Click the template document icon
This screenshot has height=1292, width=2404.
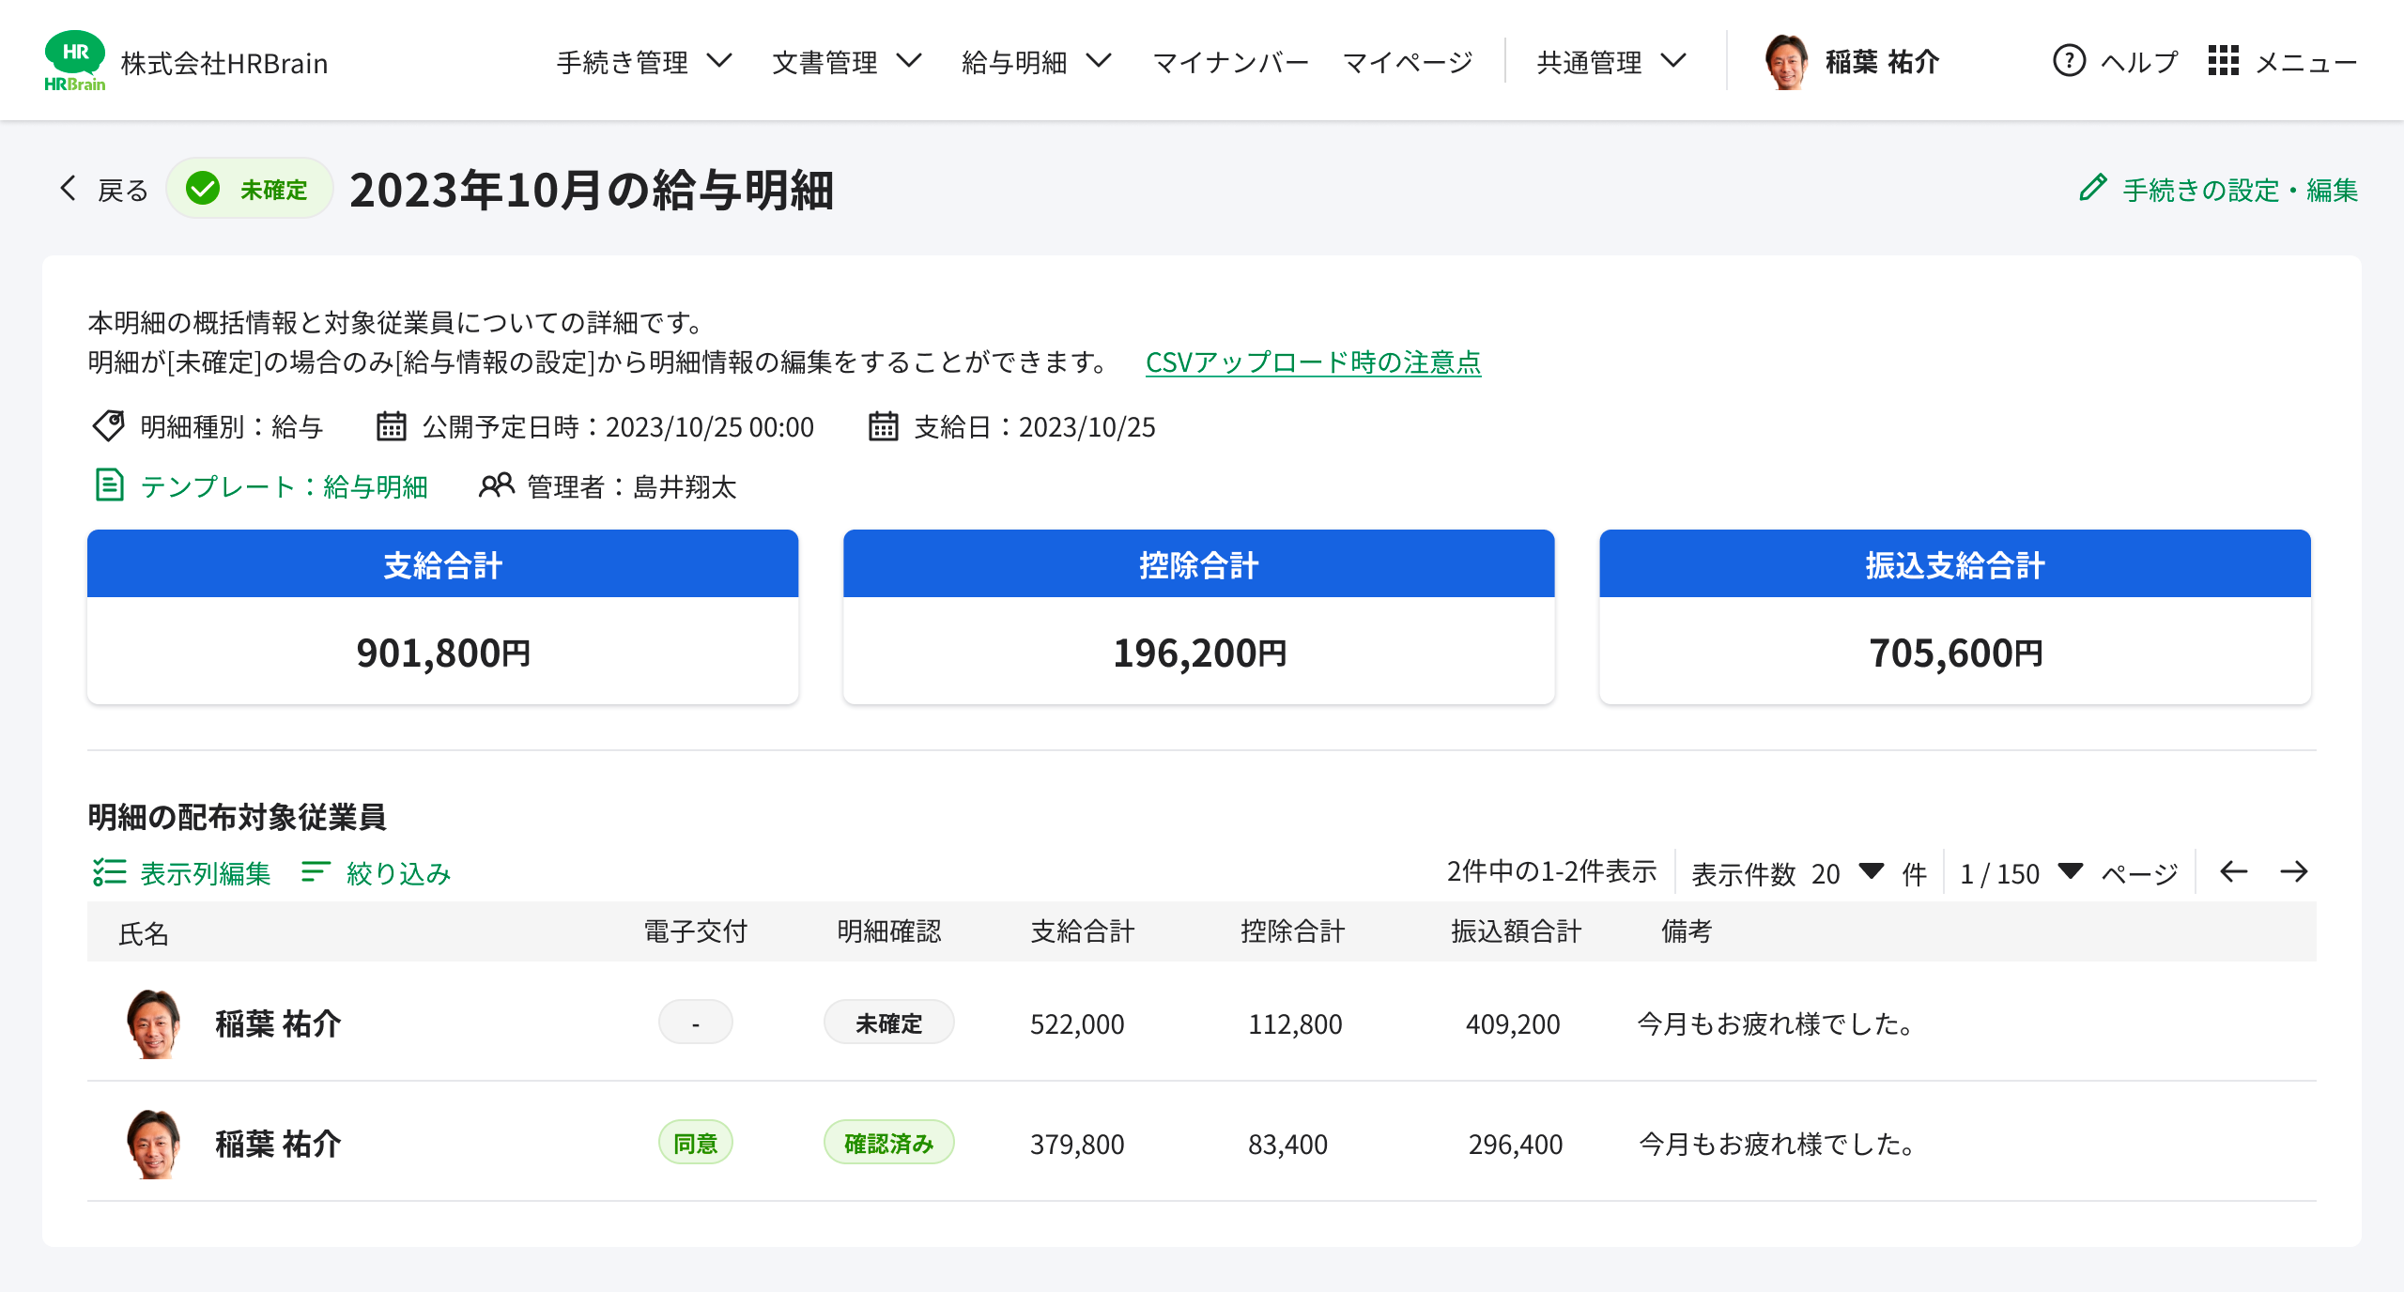tap(110, 485)
